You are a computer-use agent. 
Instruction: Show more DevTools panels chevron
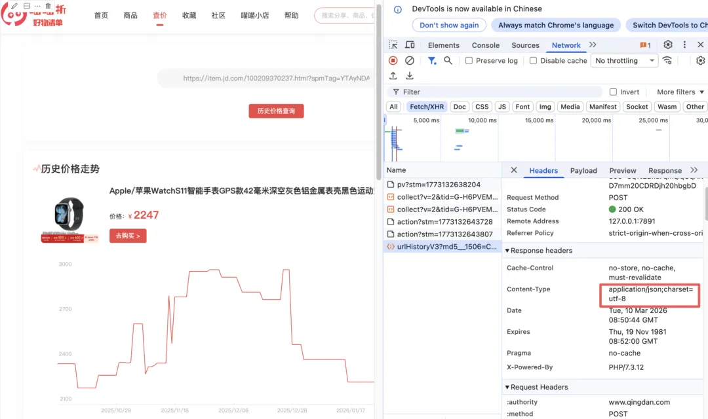click(x=593, y=45)
